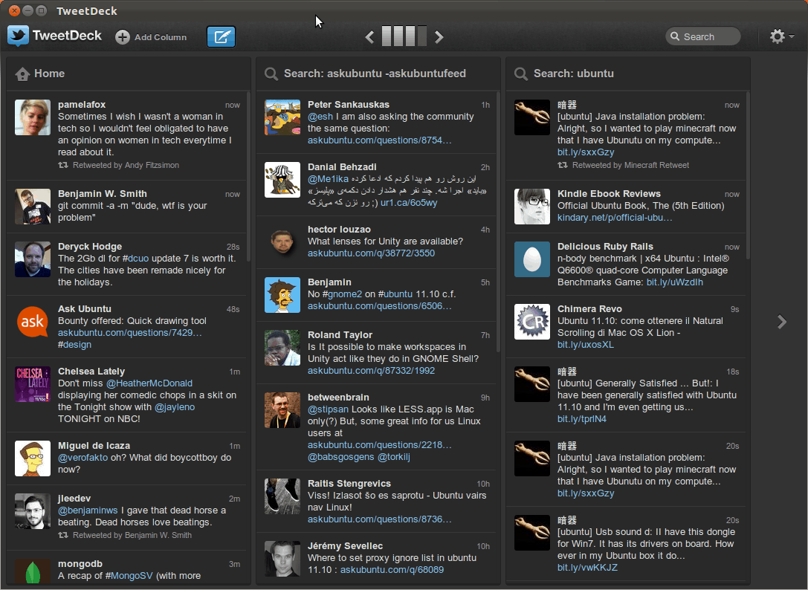Click the Search input field
This screenshot has width=808, height=590.
pyautogui.click(x=710, y=36)
